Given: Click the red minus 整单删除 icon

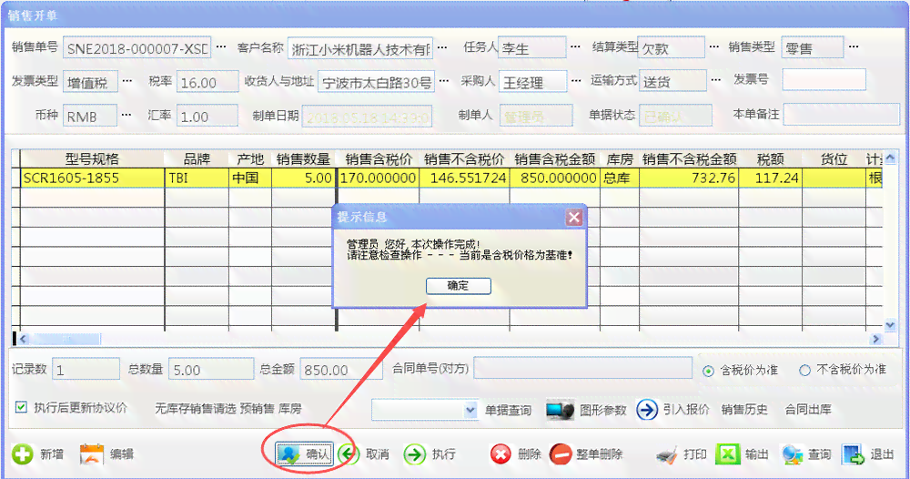Looking at the screenshot, I should (x=561, y=454).
